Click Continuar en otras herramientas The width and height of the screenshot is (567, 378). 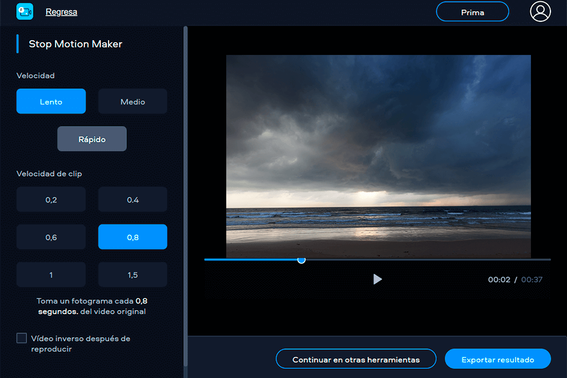356,359
